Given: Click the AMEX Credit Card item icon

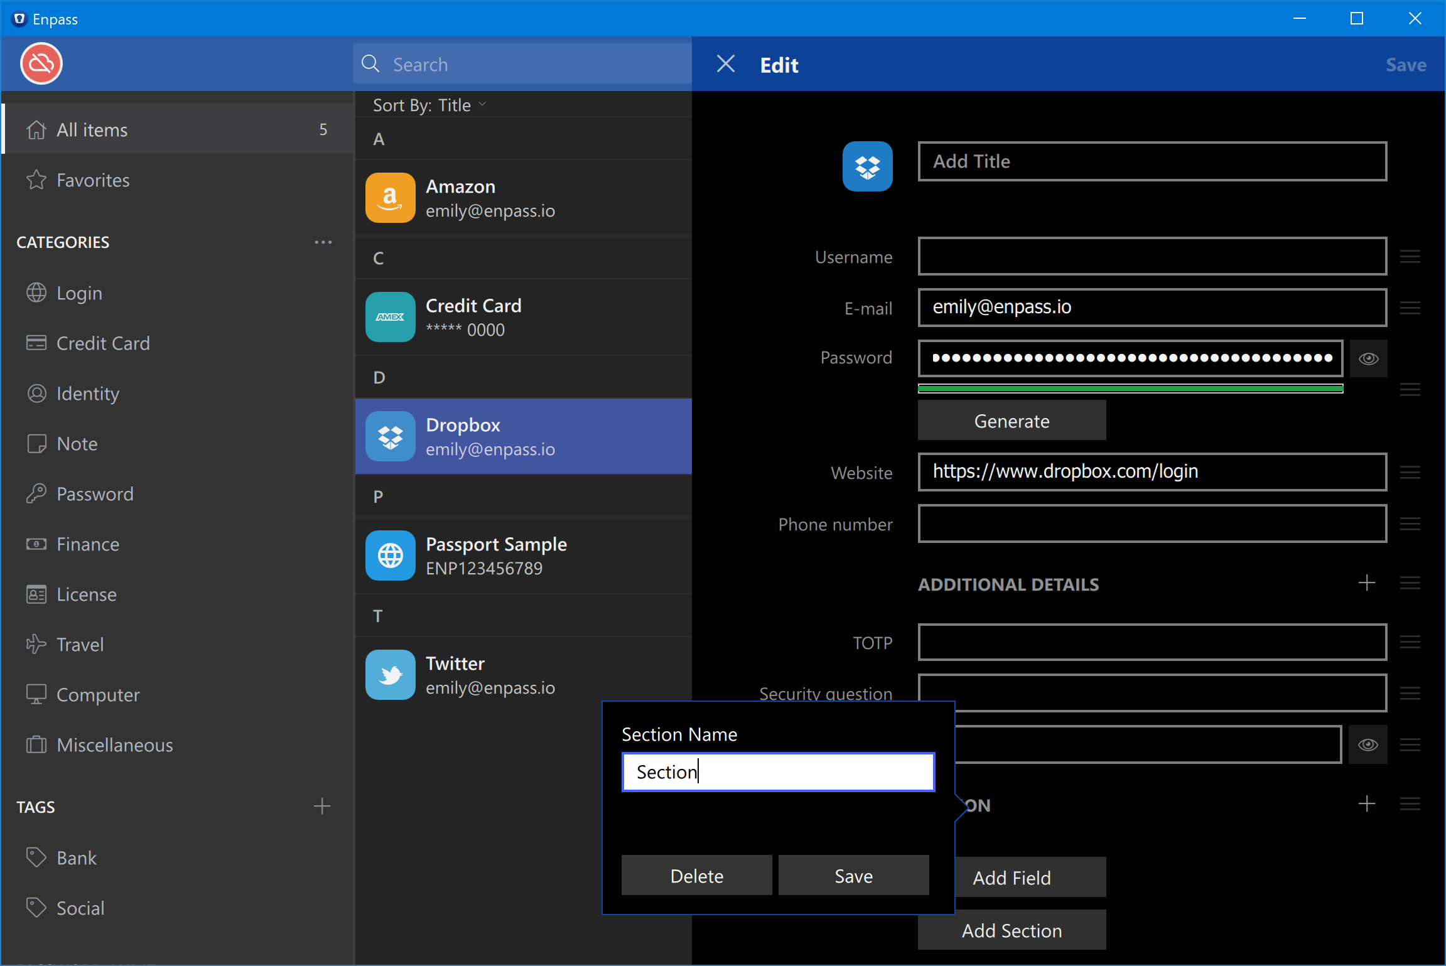Looking at the screenshot, I should click(x=390, y=317).
